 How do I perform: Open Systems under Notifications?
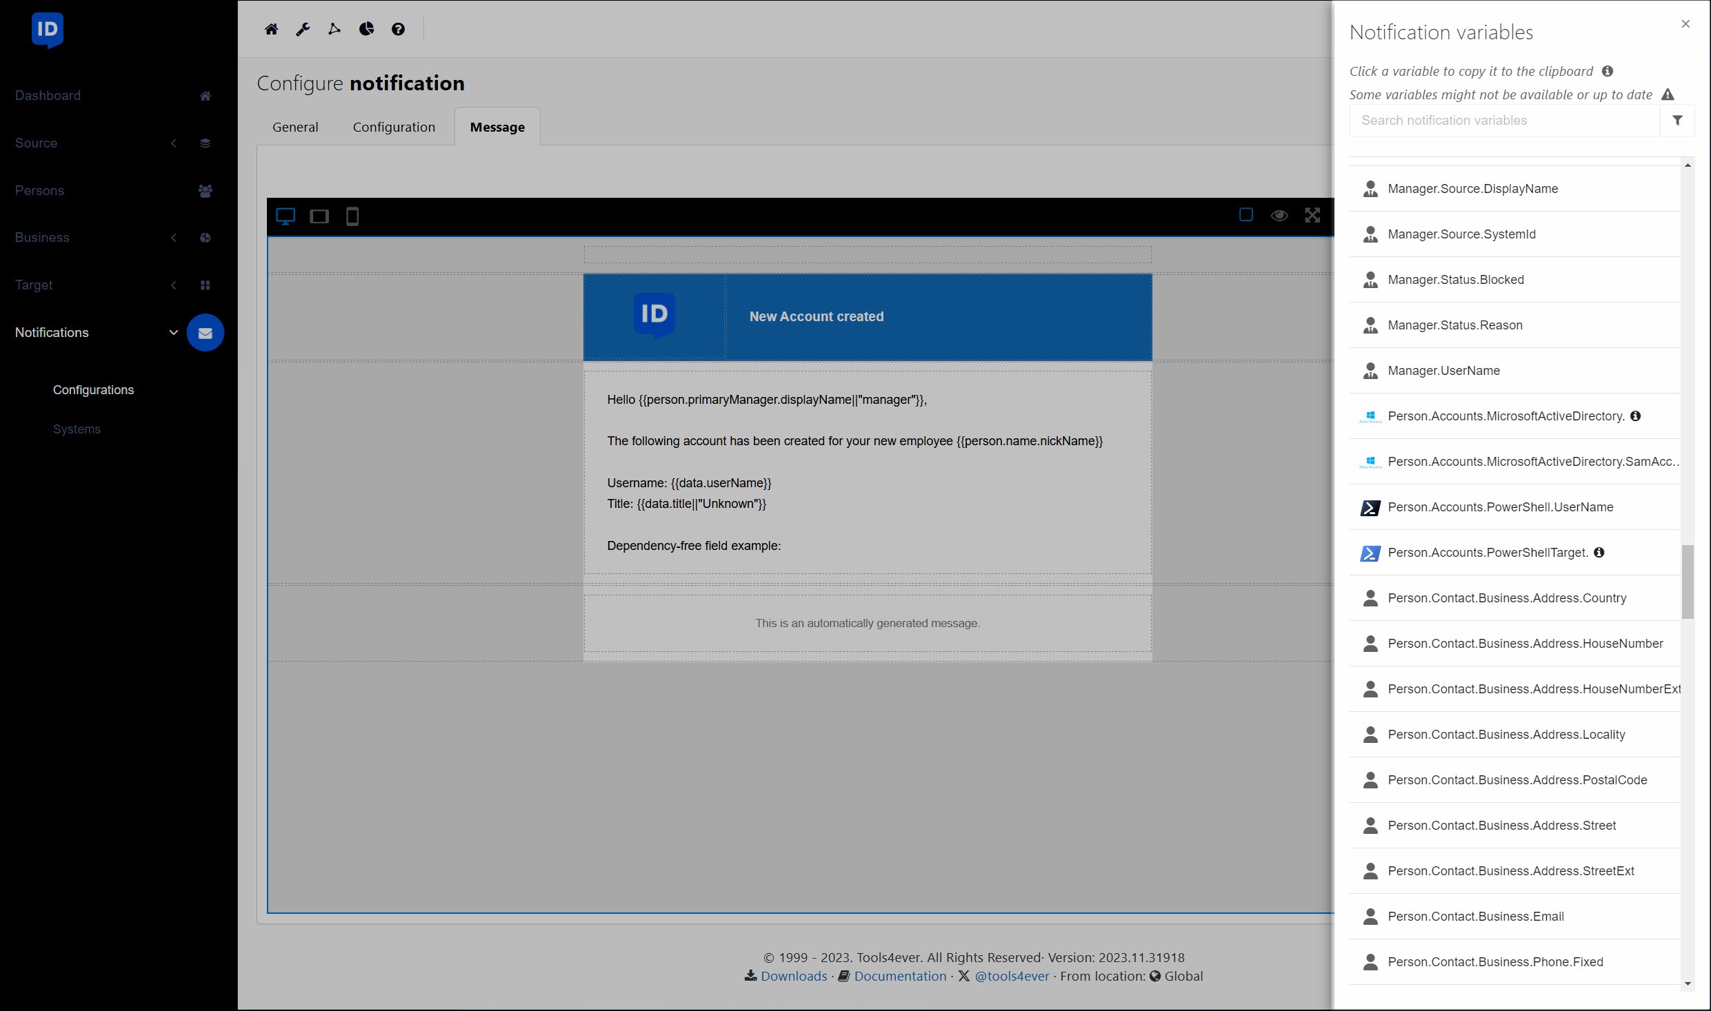click(x=77, y=429)
